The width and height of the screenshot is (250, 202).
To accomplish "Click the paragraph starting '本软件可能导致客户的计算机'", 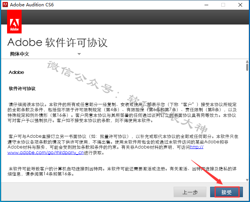I will 122,171.
